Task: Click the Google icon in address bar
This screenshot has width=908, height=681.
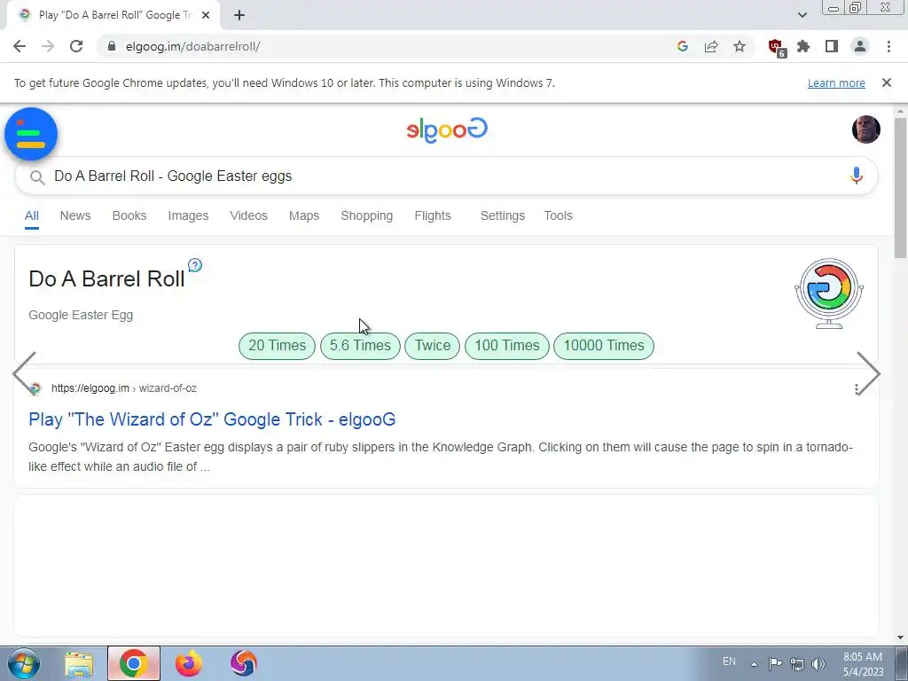Action: click(682, 46)
